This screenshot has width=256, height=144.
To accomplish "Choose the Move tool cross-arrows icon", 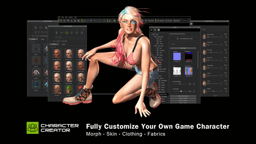I will click(95, 21).
